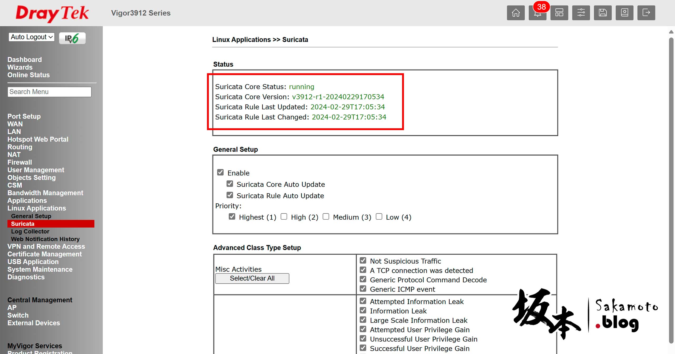Toggle Attempted Information Leak checkbox
Viewport: 675px width, 354px height.
pos(363,301)
